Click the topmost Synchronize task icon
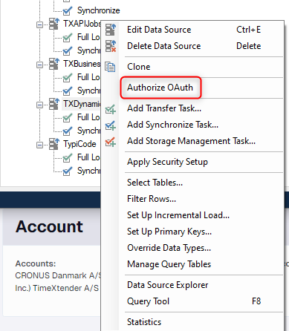289x331 pixels. click(x=68, y=11)
